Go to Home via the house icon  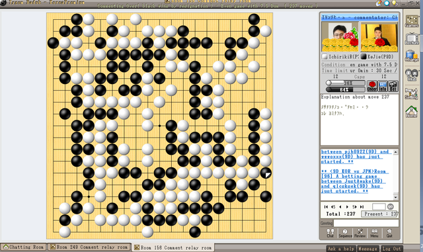tap(412, 112)
